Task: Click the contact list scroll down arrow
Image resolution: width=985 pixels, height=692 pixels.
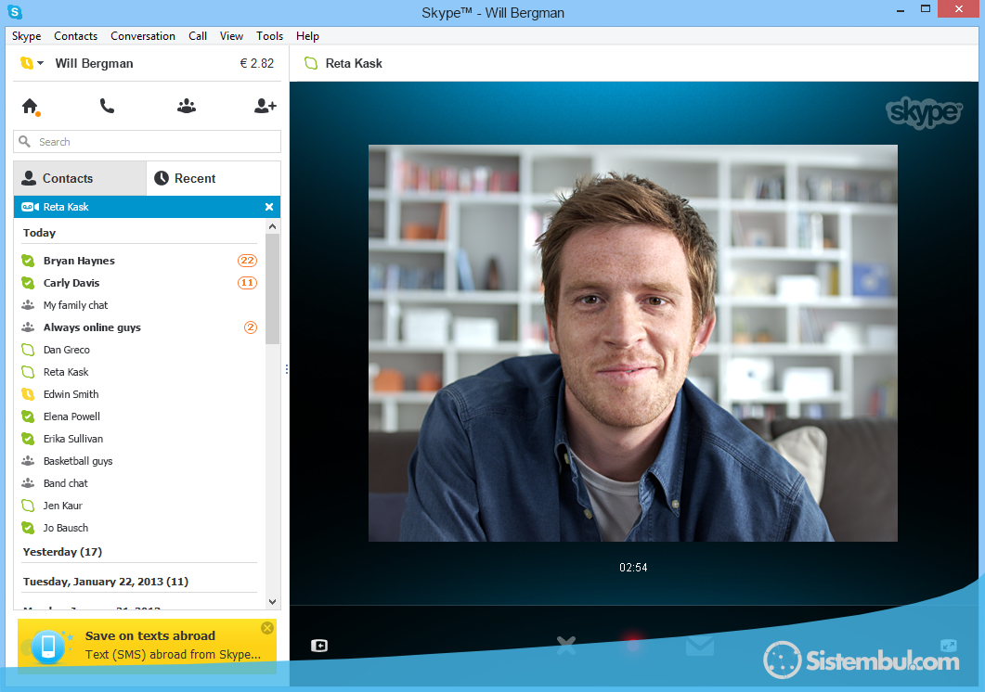Action: [x=273, y=602]
